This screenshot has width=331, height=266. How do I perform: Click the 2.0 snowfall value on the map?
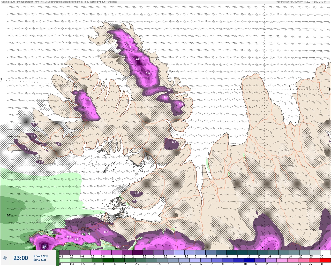(148, 74)
